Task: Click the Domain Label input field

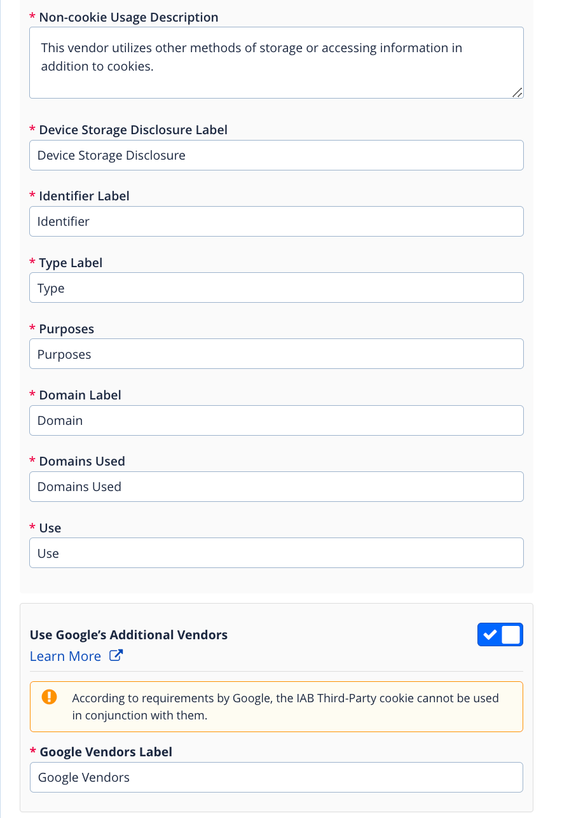Action: [276, 420]
